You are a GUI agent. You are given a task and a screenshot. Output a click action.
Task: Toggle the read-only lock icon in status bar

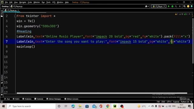click(x=191, y=102)
